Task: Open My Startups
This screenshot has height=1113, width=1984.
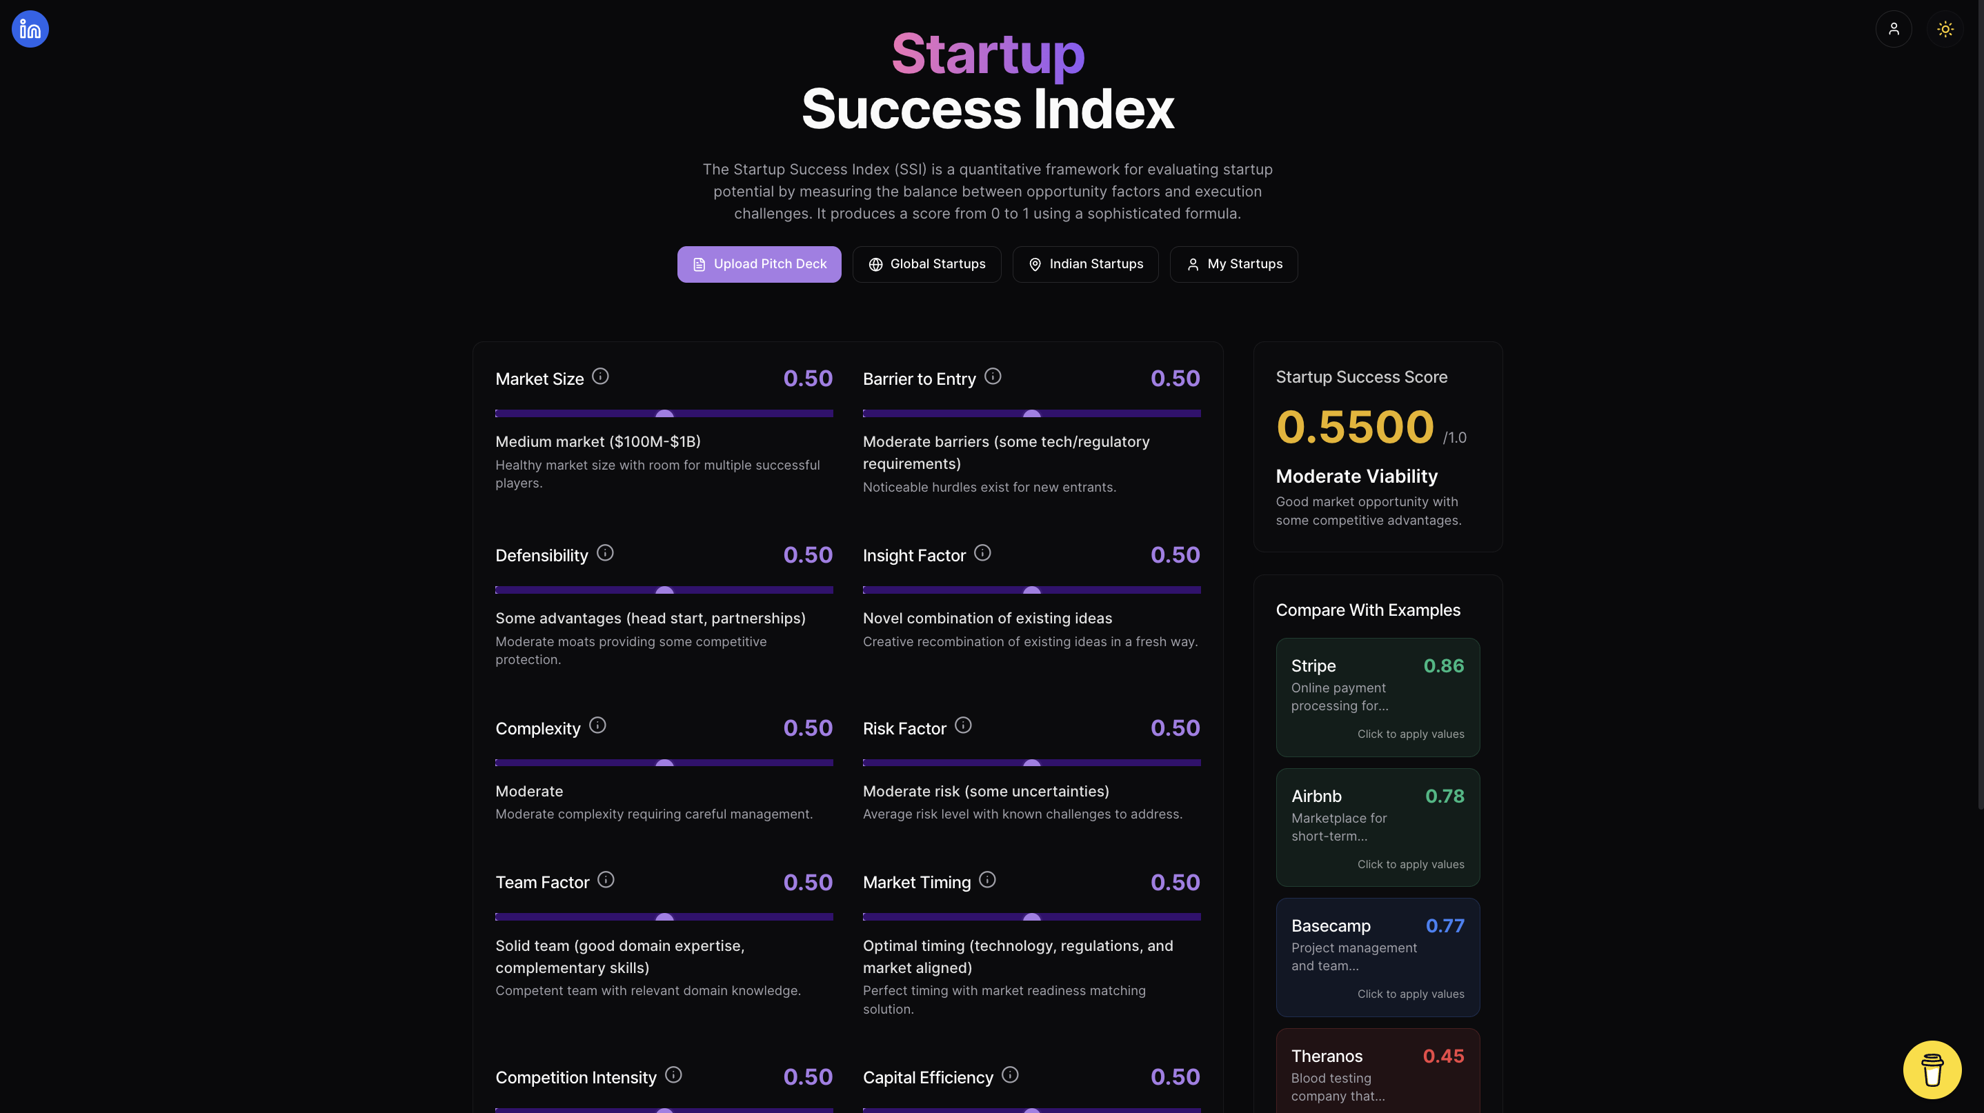Action: pos(1233,264)
